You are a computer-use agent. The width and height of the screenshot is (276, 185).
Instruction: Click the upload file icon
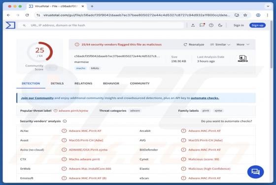[193, 25]
